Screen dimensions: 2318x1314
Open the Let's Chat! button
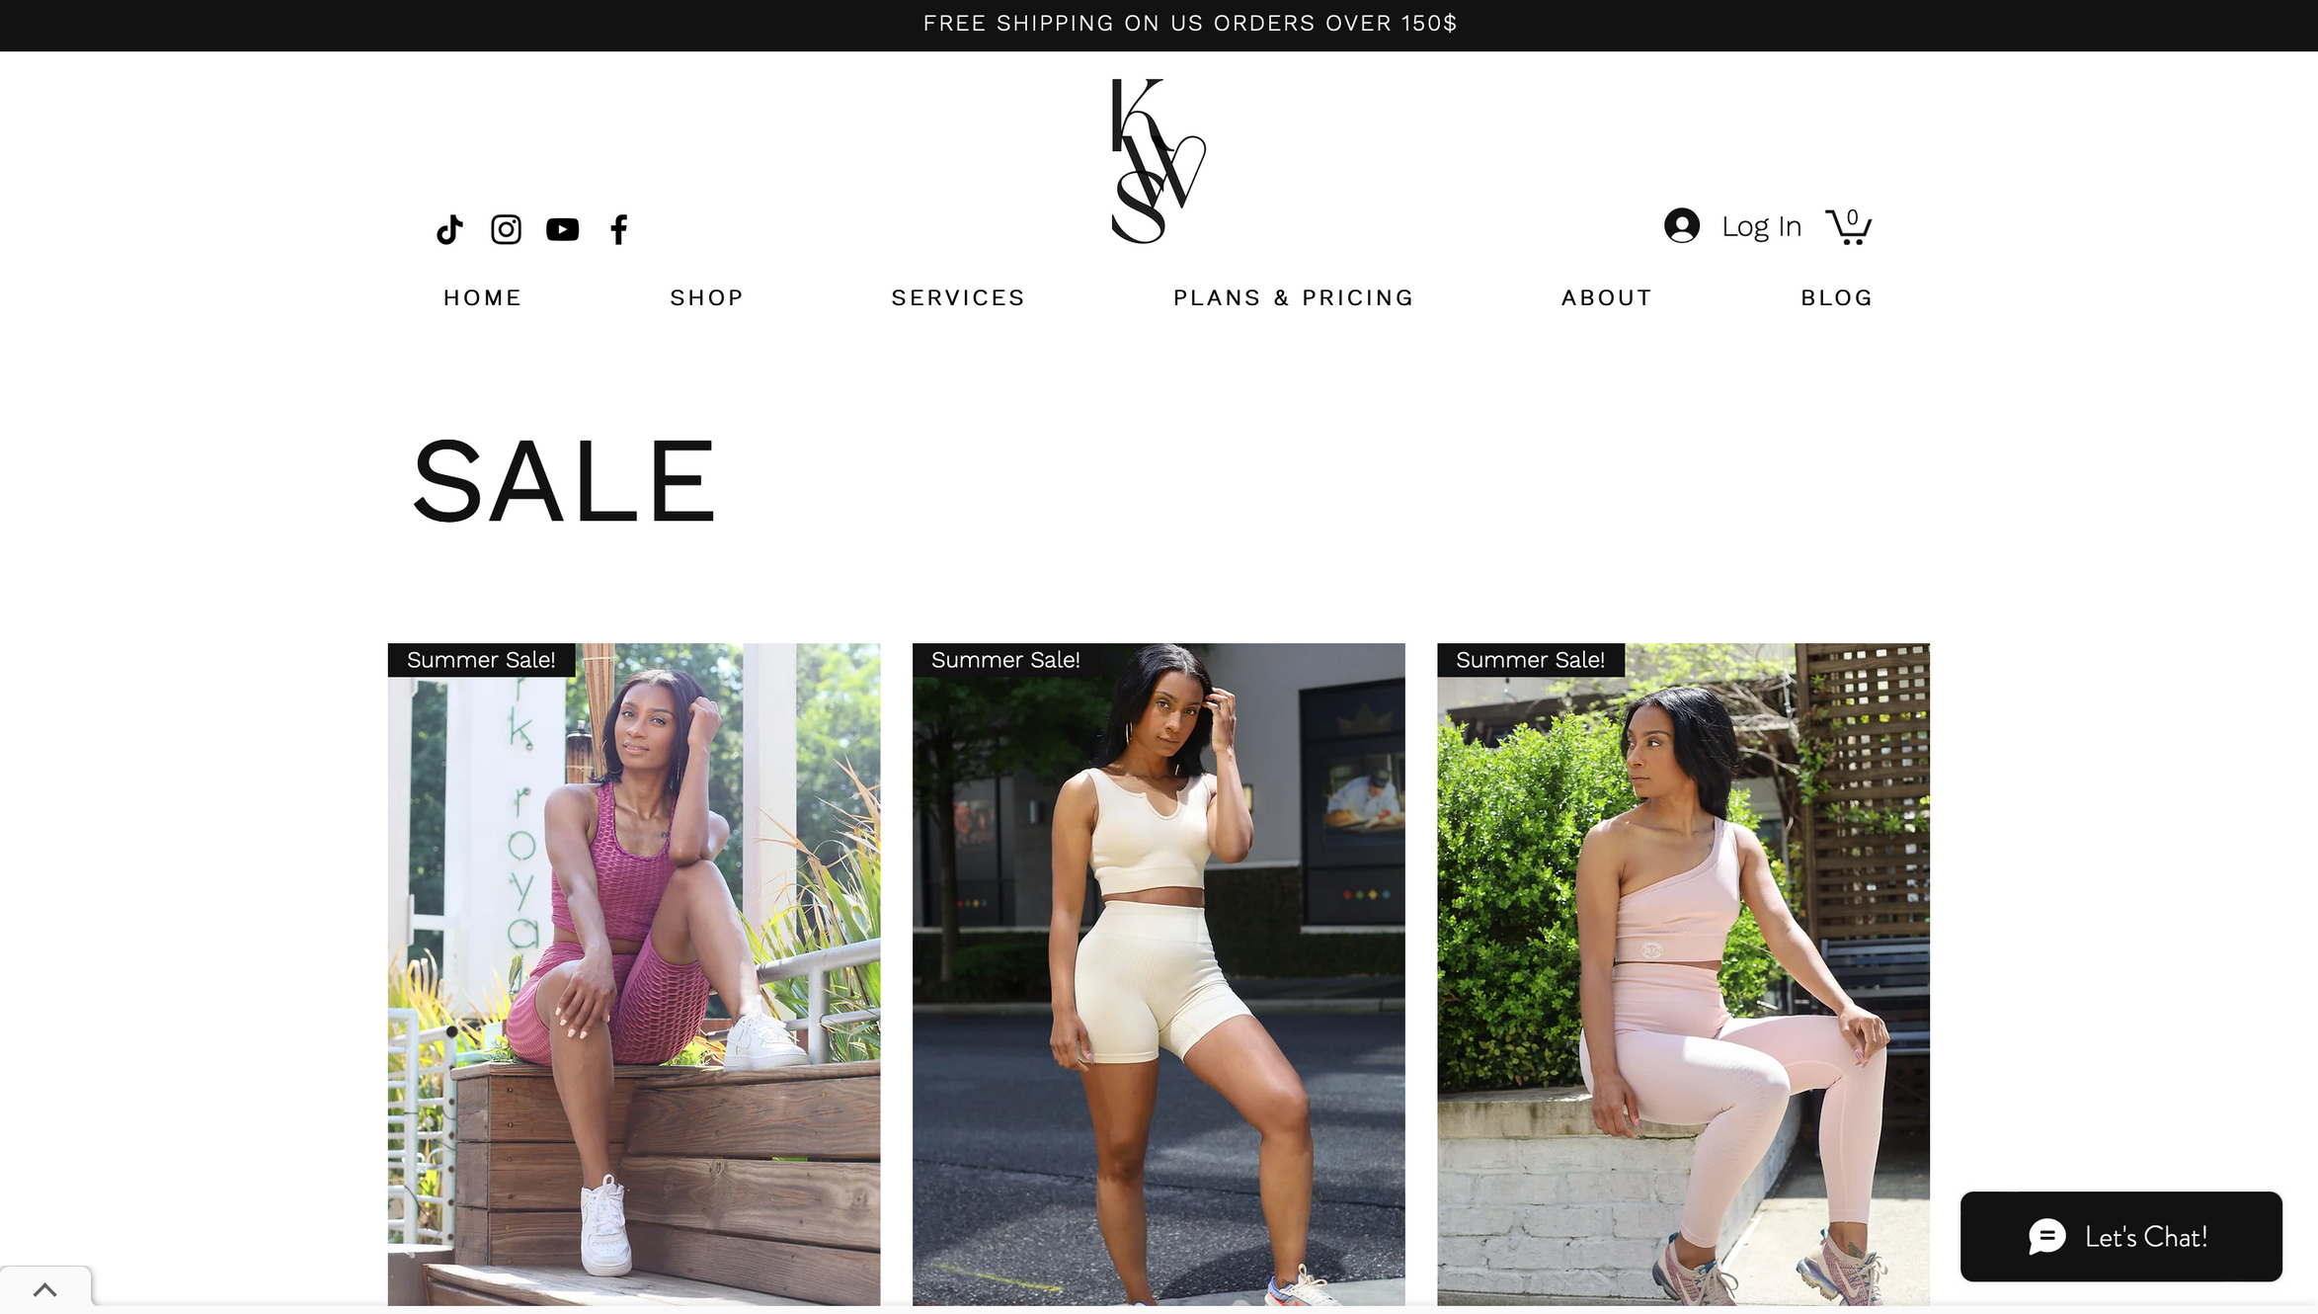pos(2120,1236)
